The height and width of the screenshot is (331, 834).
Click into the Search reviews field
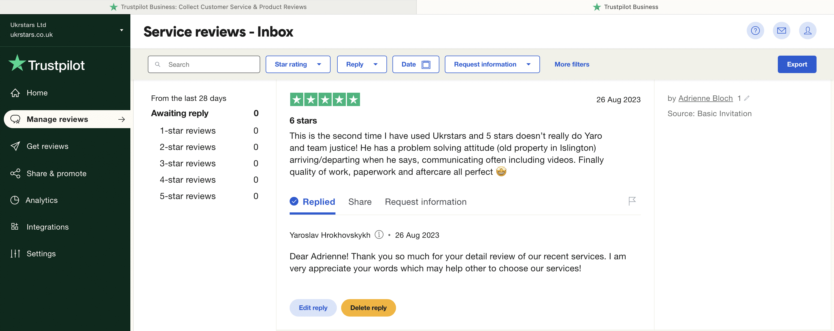point(207,64)
